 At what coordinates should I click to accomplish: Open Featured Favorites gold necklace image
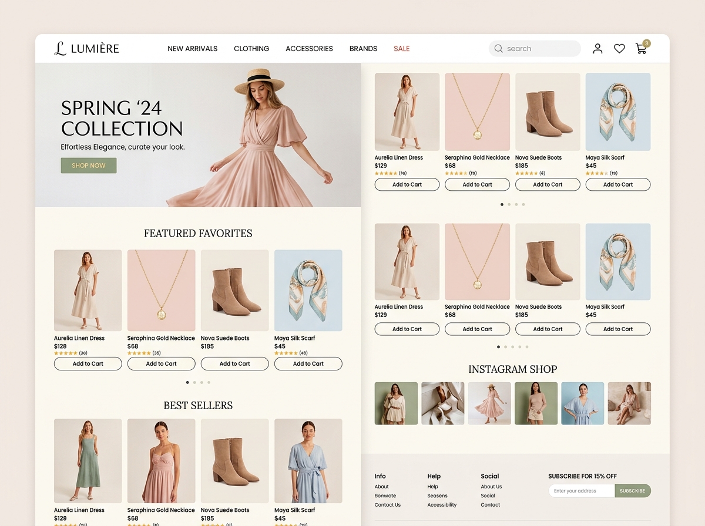(x=162, y=291)
